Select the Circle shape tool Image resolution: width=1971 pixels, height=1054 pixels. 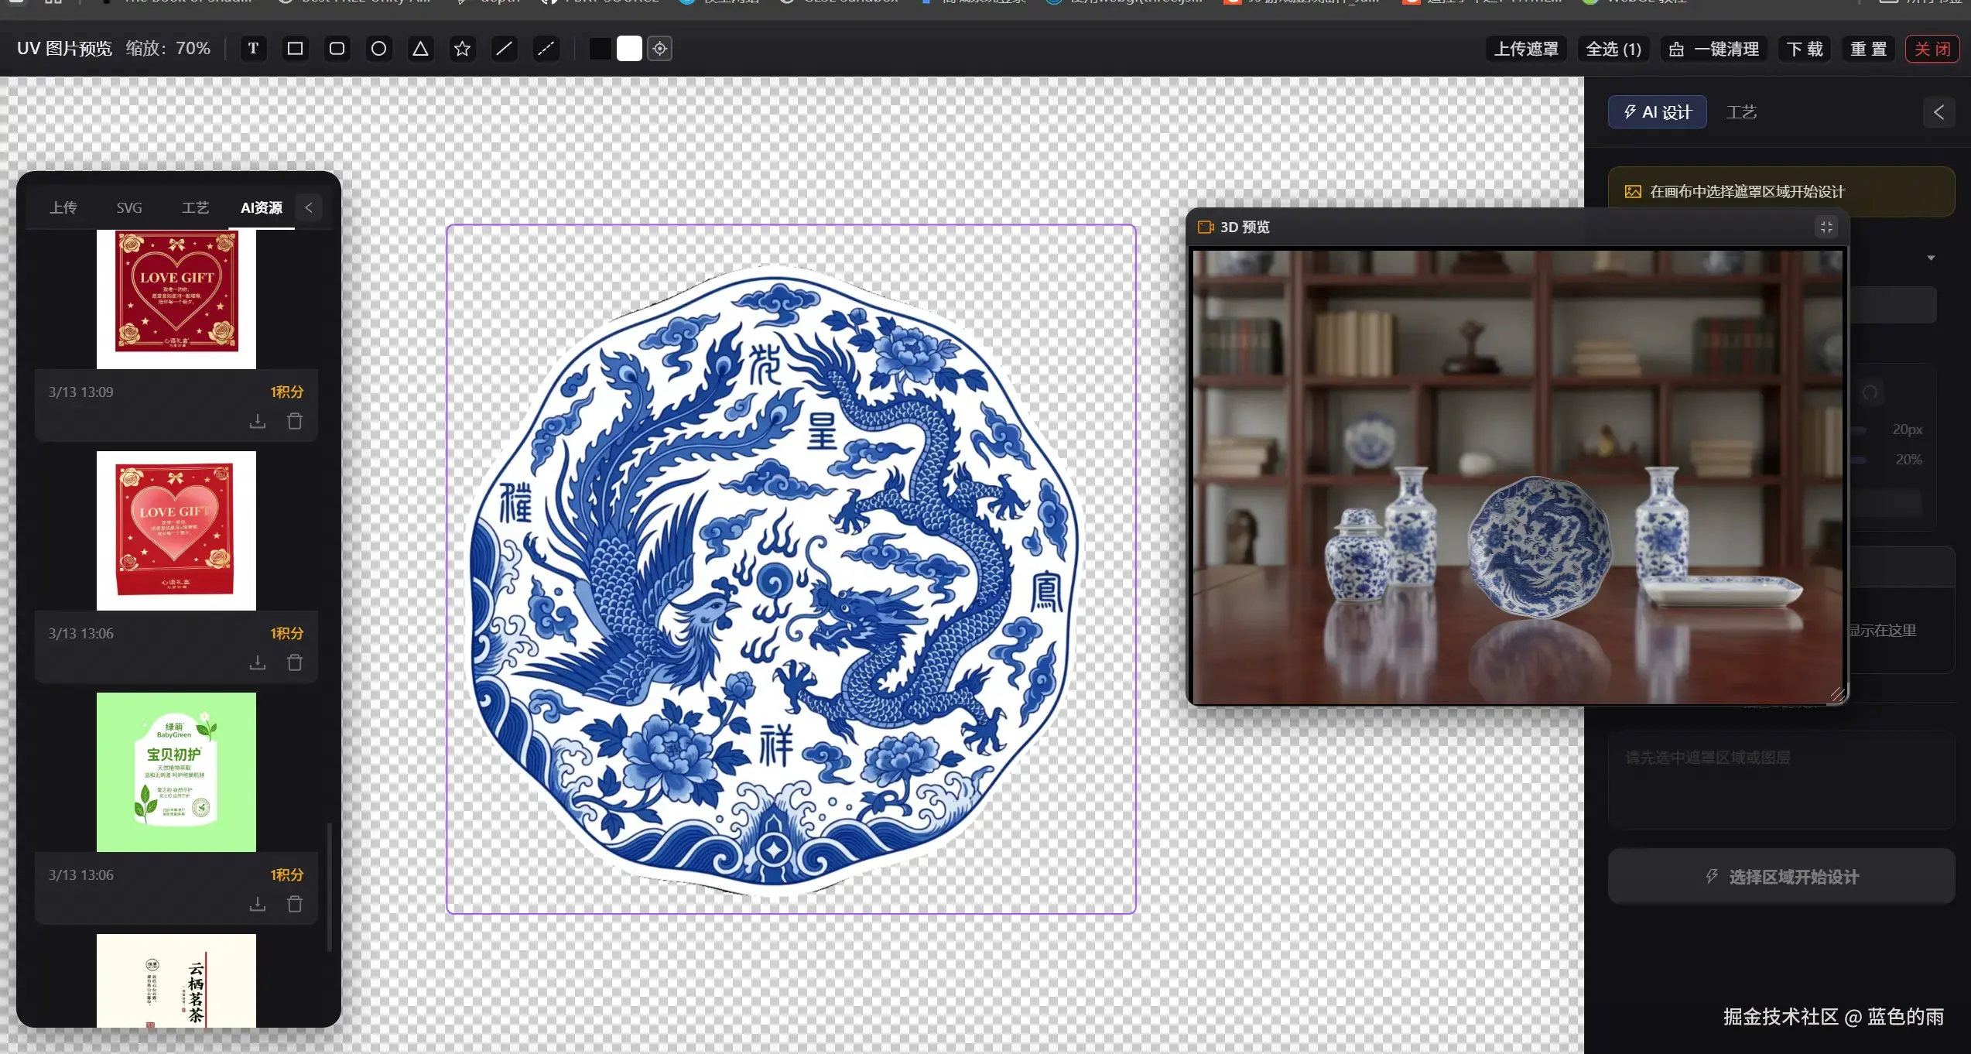378,49
